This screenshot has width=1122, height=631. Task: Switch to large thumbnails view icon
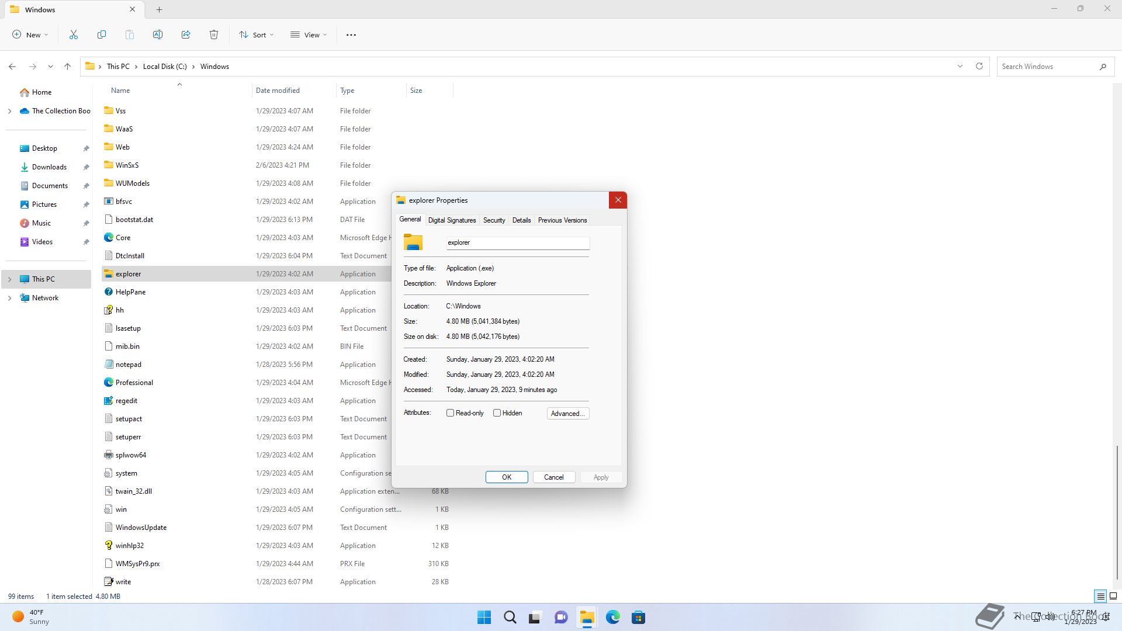click(1113, 597)
